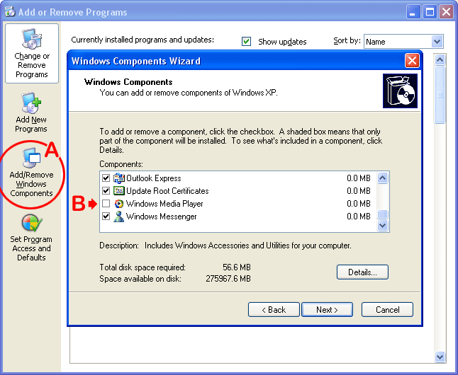The image size is (458, 375).
Task: Click the Update Root Certificates icon
Action: (x=119, y=191)
